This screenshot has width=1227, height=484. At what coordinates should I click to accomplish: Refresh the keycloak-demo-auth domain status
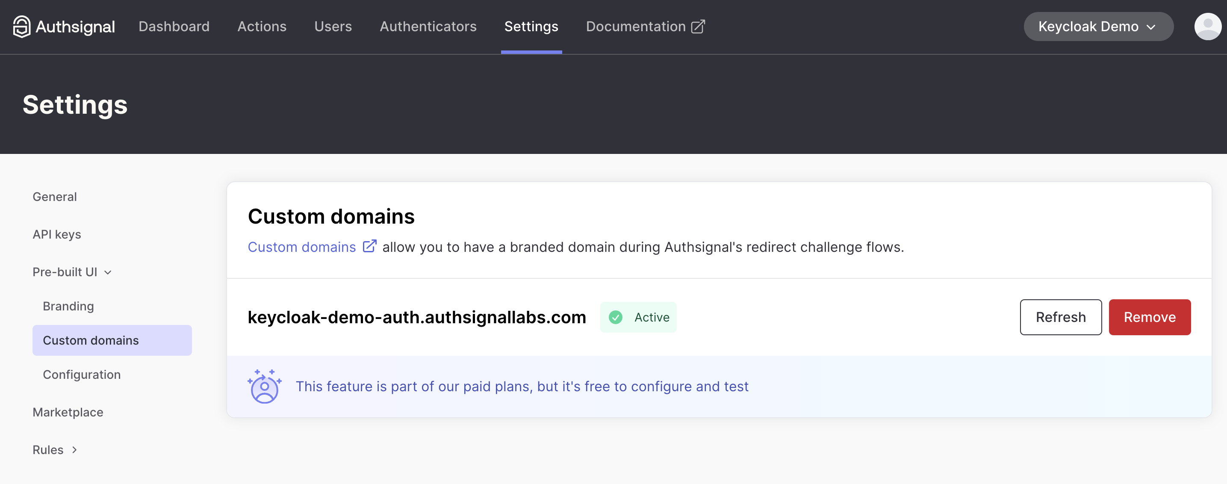tap(1061, 317)
